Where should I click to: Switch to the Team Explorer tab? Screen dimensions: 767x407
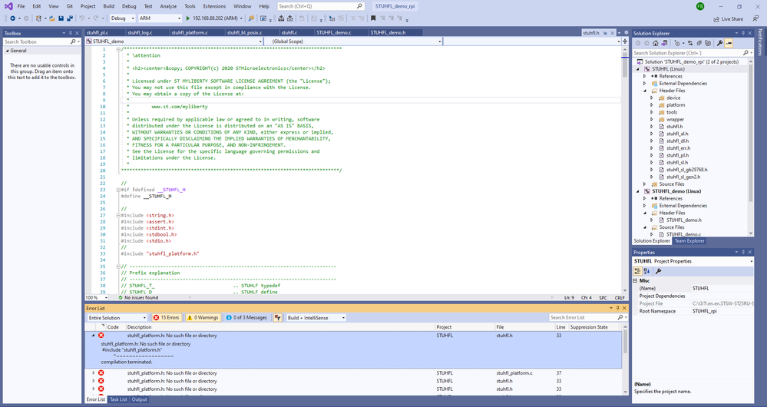pos(689,240)
